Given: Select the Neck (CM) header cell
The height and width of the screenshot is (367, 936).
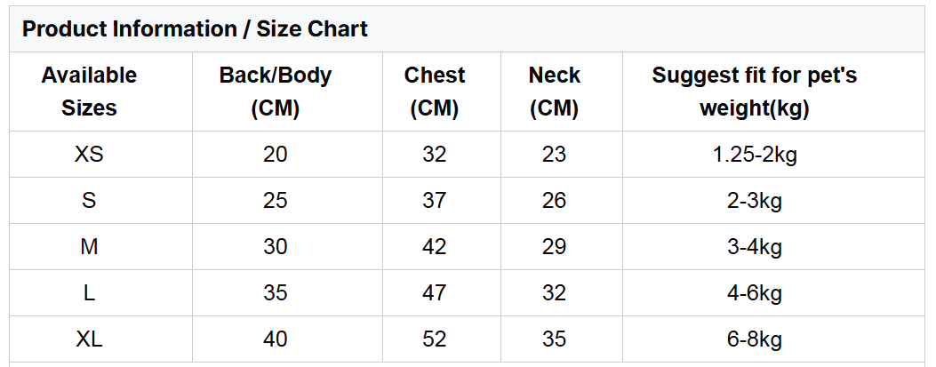Looking at the screenshot, I should point(554,92).
